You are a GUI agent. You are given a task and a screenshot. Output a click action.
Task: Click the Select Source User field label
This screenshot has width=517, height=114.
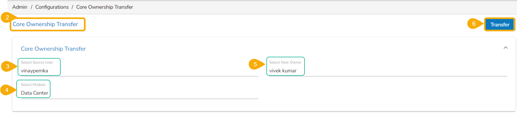(x=37, y=62)
